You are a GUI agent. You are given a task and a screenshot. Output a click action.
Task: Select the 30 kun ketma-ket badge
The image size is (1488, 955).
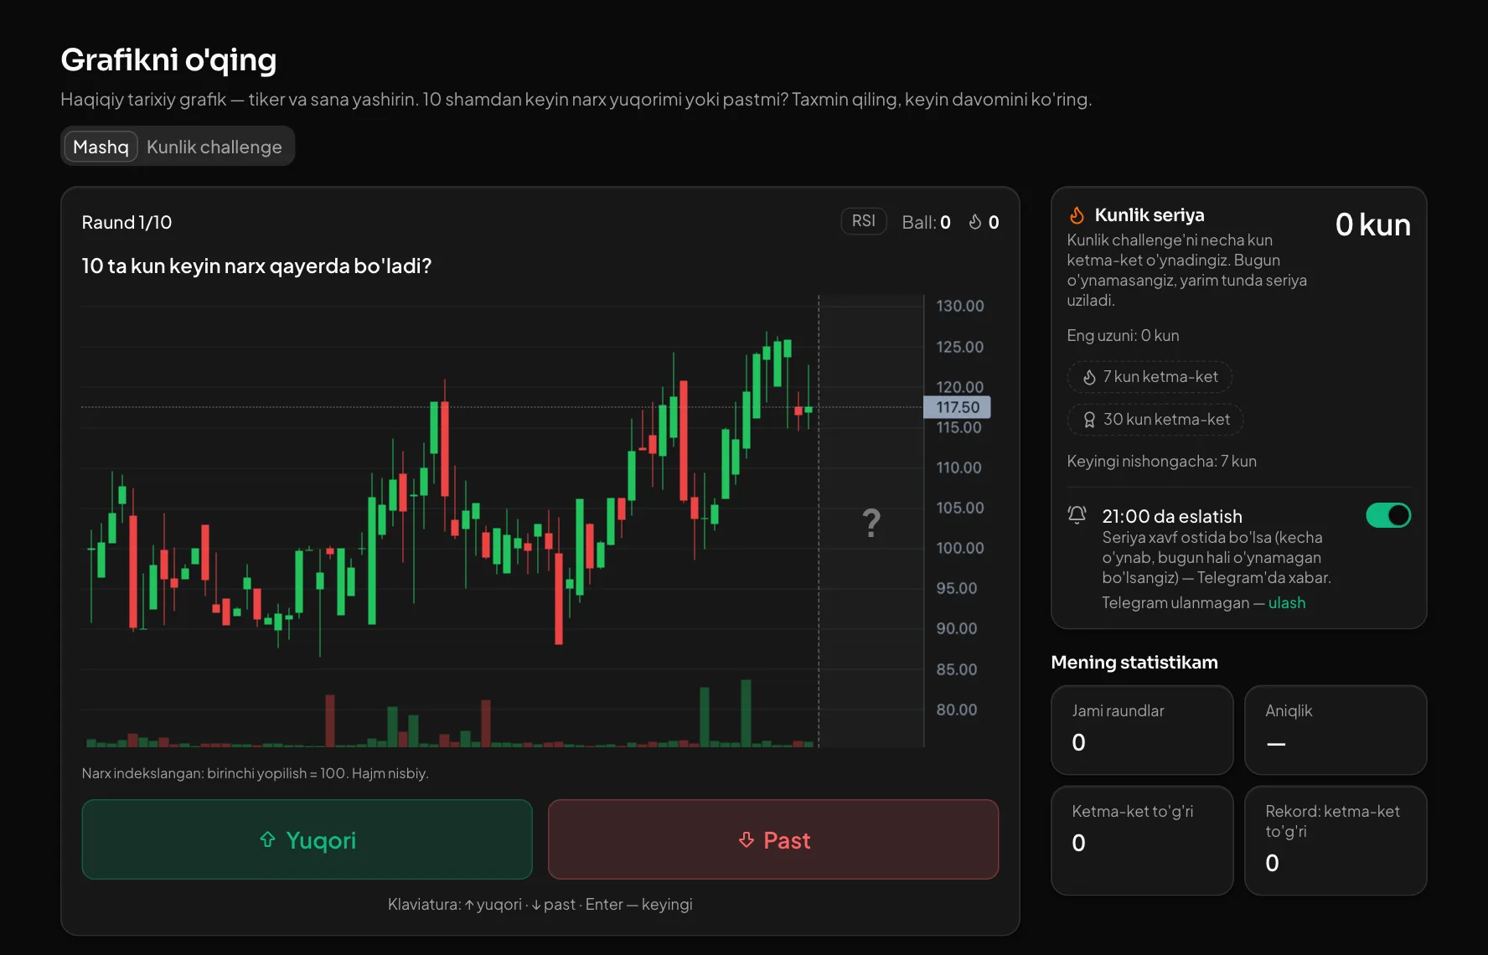click(1155, 420)
